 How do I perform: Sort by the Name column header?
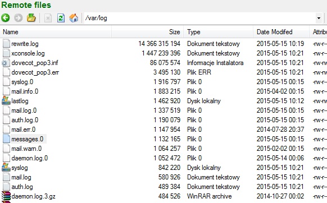pyautogui.click(x=56, y=32)
